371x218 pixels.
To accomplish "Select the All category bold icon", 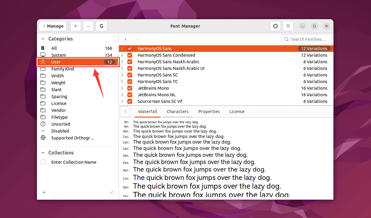I will [x=43, y=48].
